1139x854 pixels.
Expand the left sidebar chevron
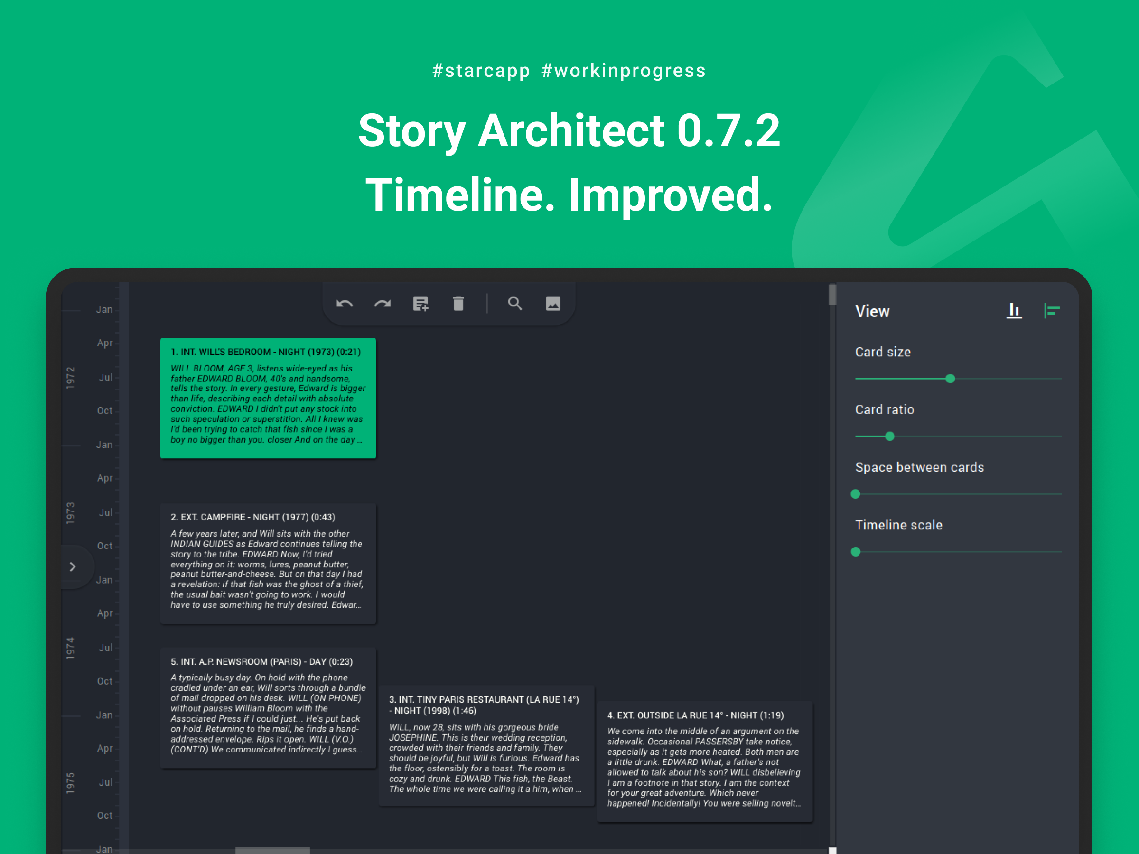tap(73, 567)
